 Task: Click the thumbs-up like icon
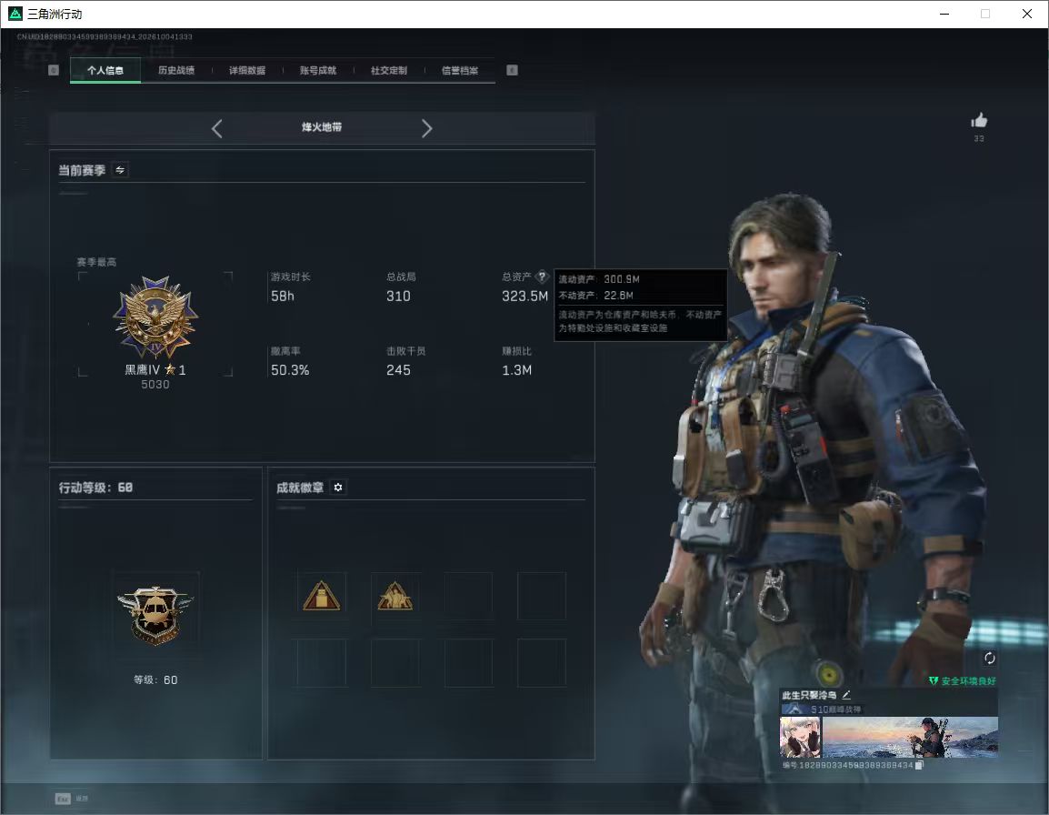tap(979, 121)
